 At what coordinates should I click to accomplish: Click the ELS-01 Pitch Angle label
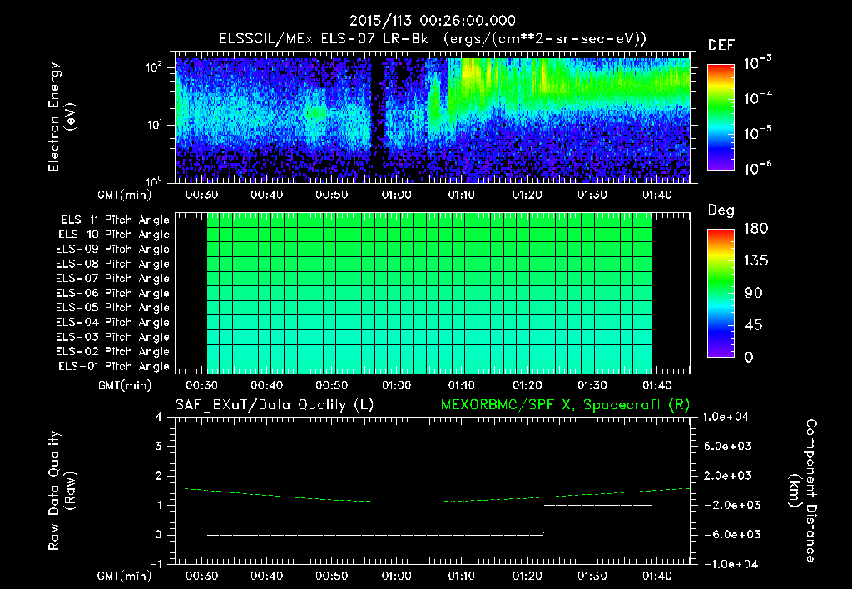coord(114,366)
